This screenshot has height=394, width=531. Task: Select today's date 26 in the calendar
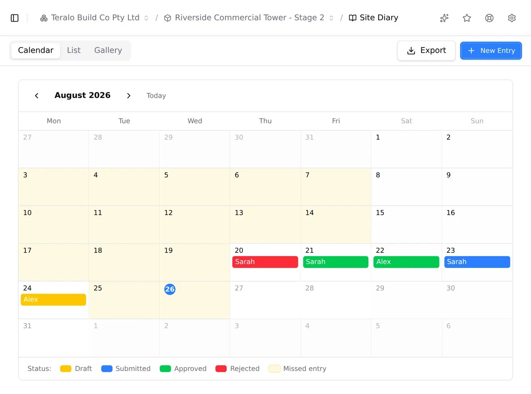170,289
